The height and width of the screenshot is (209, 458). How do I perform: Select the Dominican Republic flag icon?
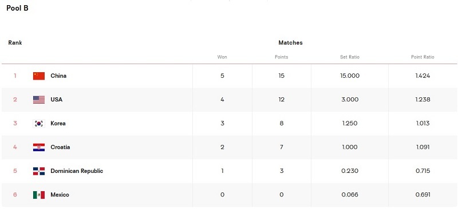coord(39,171)
